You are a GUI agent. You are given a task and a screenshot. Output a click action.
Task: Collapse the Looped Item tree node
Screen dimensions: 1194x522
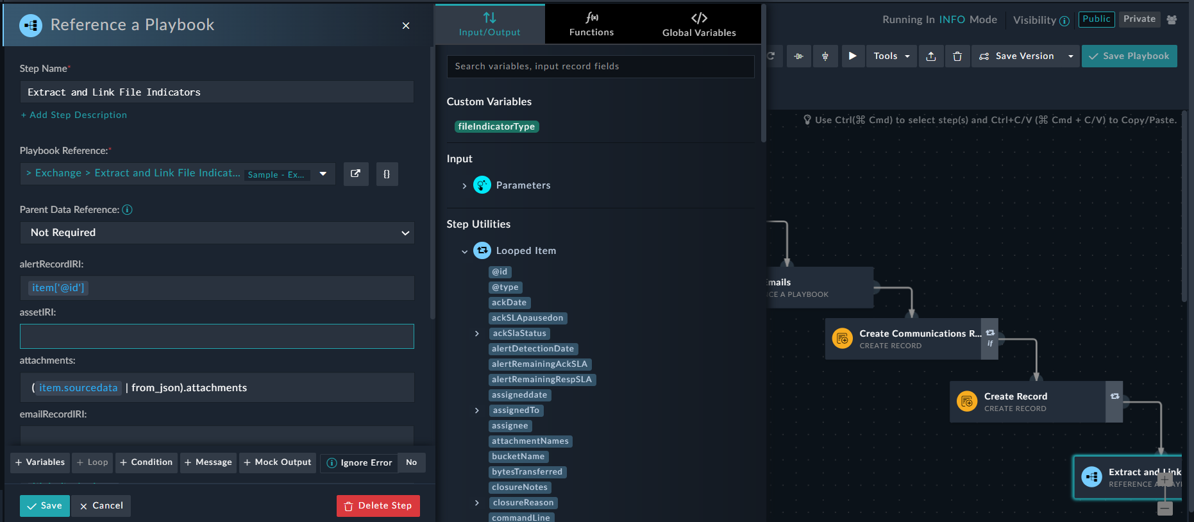point(464,251)
